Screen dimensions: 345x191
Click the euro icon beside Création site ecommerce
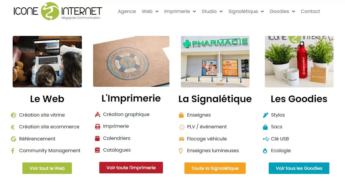(13, 127)
